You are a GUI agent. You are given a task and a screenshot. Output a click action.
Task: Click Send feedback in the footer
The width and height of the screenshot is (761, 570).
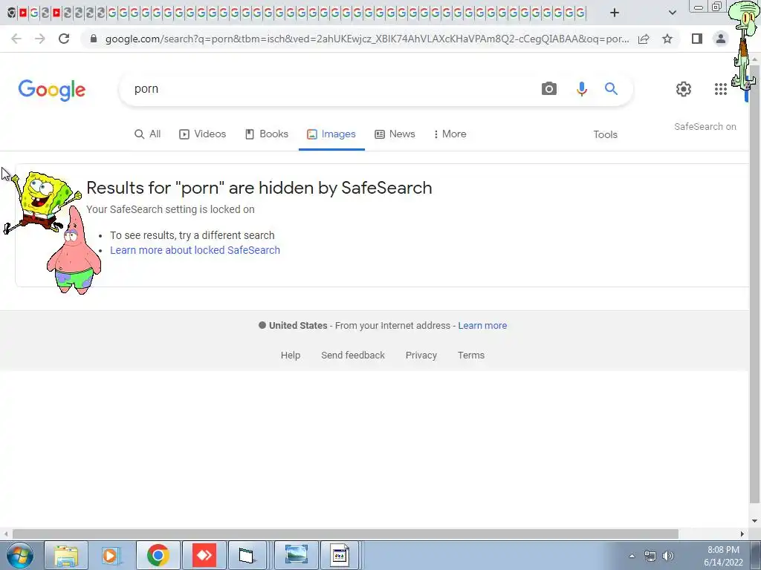(x=353, y=356)
